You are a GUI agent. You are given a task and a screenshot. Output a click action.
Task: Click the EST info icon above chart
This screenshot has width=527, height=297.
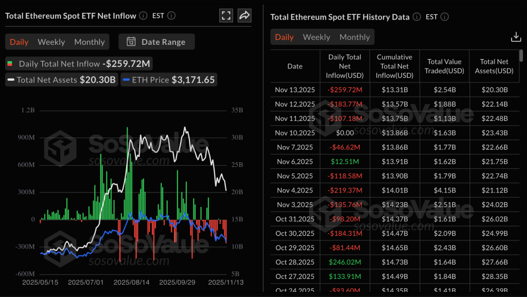(x=171, y=15)
